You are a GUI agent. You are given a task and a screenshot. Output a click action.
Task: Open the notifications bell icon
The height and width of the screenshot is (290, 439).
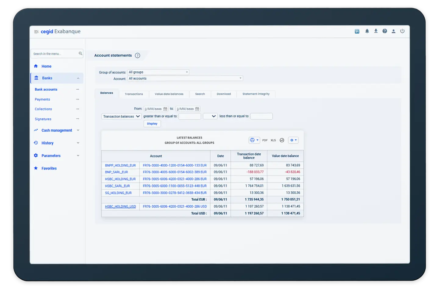tap(367, 31)
